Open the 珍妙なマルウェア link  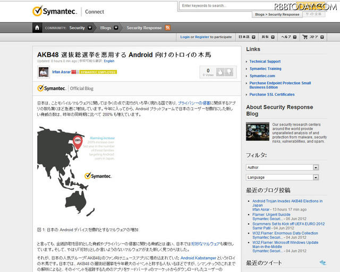coord(206,244)
